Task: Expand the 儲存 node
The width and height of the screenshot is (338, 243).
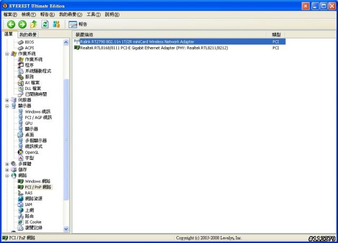Action: [x=7, y=170]
